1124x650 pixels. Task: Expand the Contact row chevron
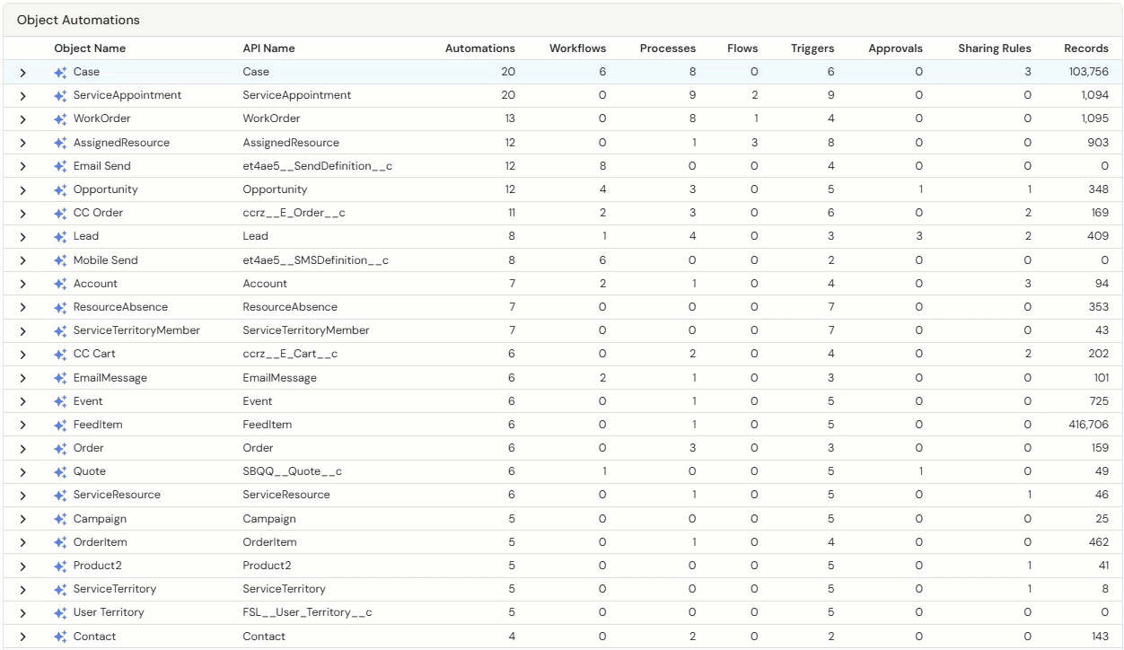point(22,637)
